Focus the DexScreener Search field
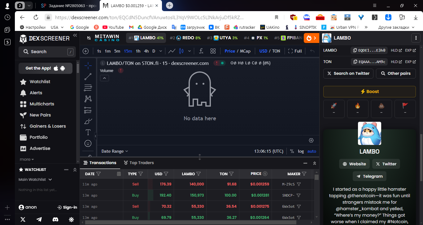The height and width of the screenshot is (225, 423). (x=47, y=52)
